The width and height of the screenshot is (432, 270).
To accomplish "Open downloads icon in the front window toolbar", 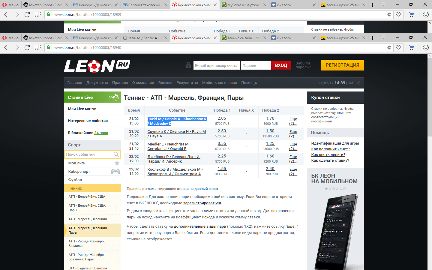I will point(426,47).
